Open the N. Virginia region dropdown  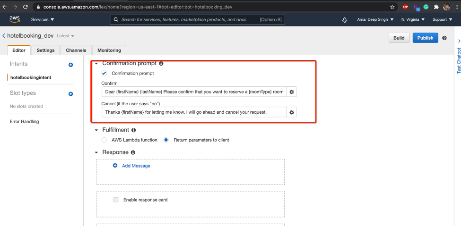tap(412, 20)
